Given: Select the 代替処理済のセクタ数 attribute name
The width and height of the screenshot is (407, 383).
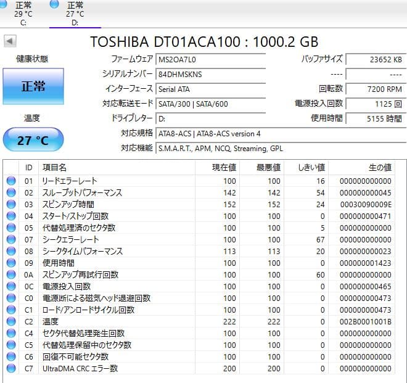Looking at the screenshot, I should 79,228.
